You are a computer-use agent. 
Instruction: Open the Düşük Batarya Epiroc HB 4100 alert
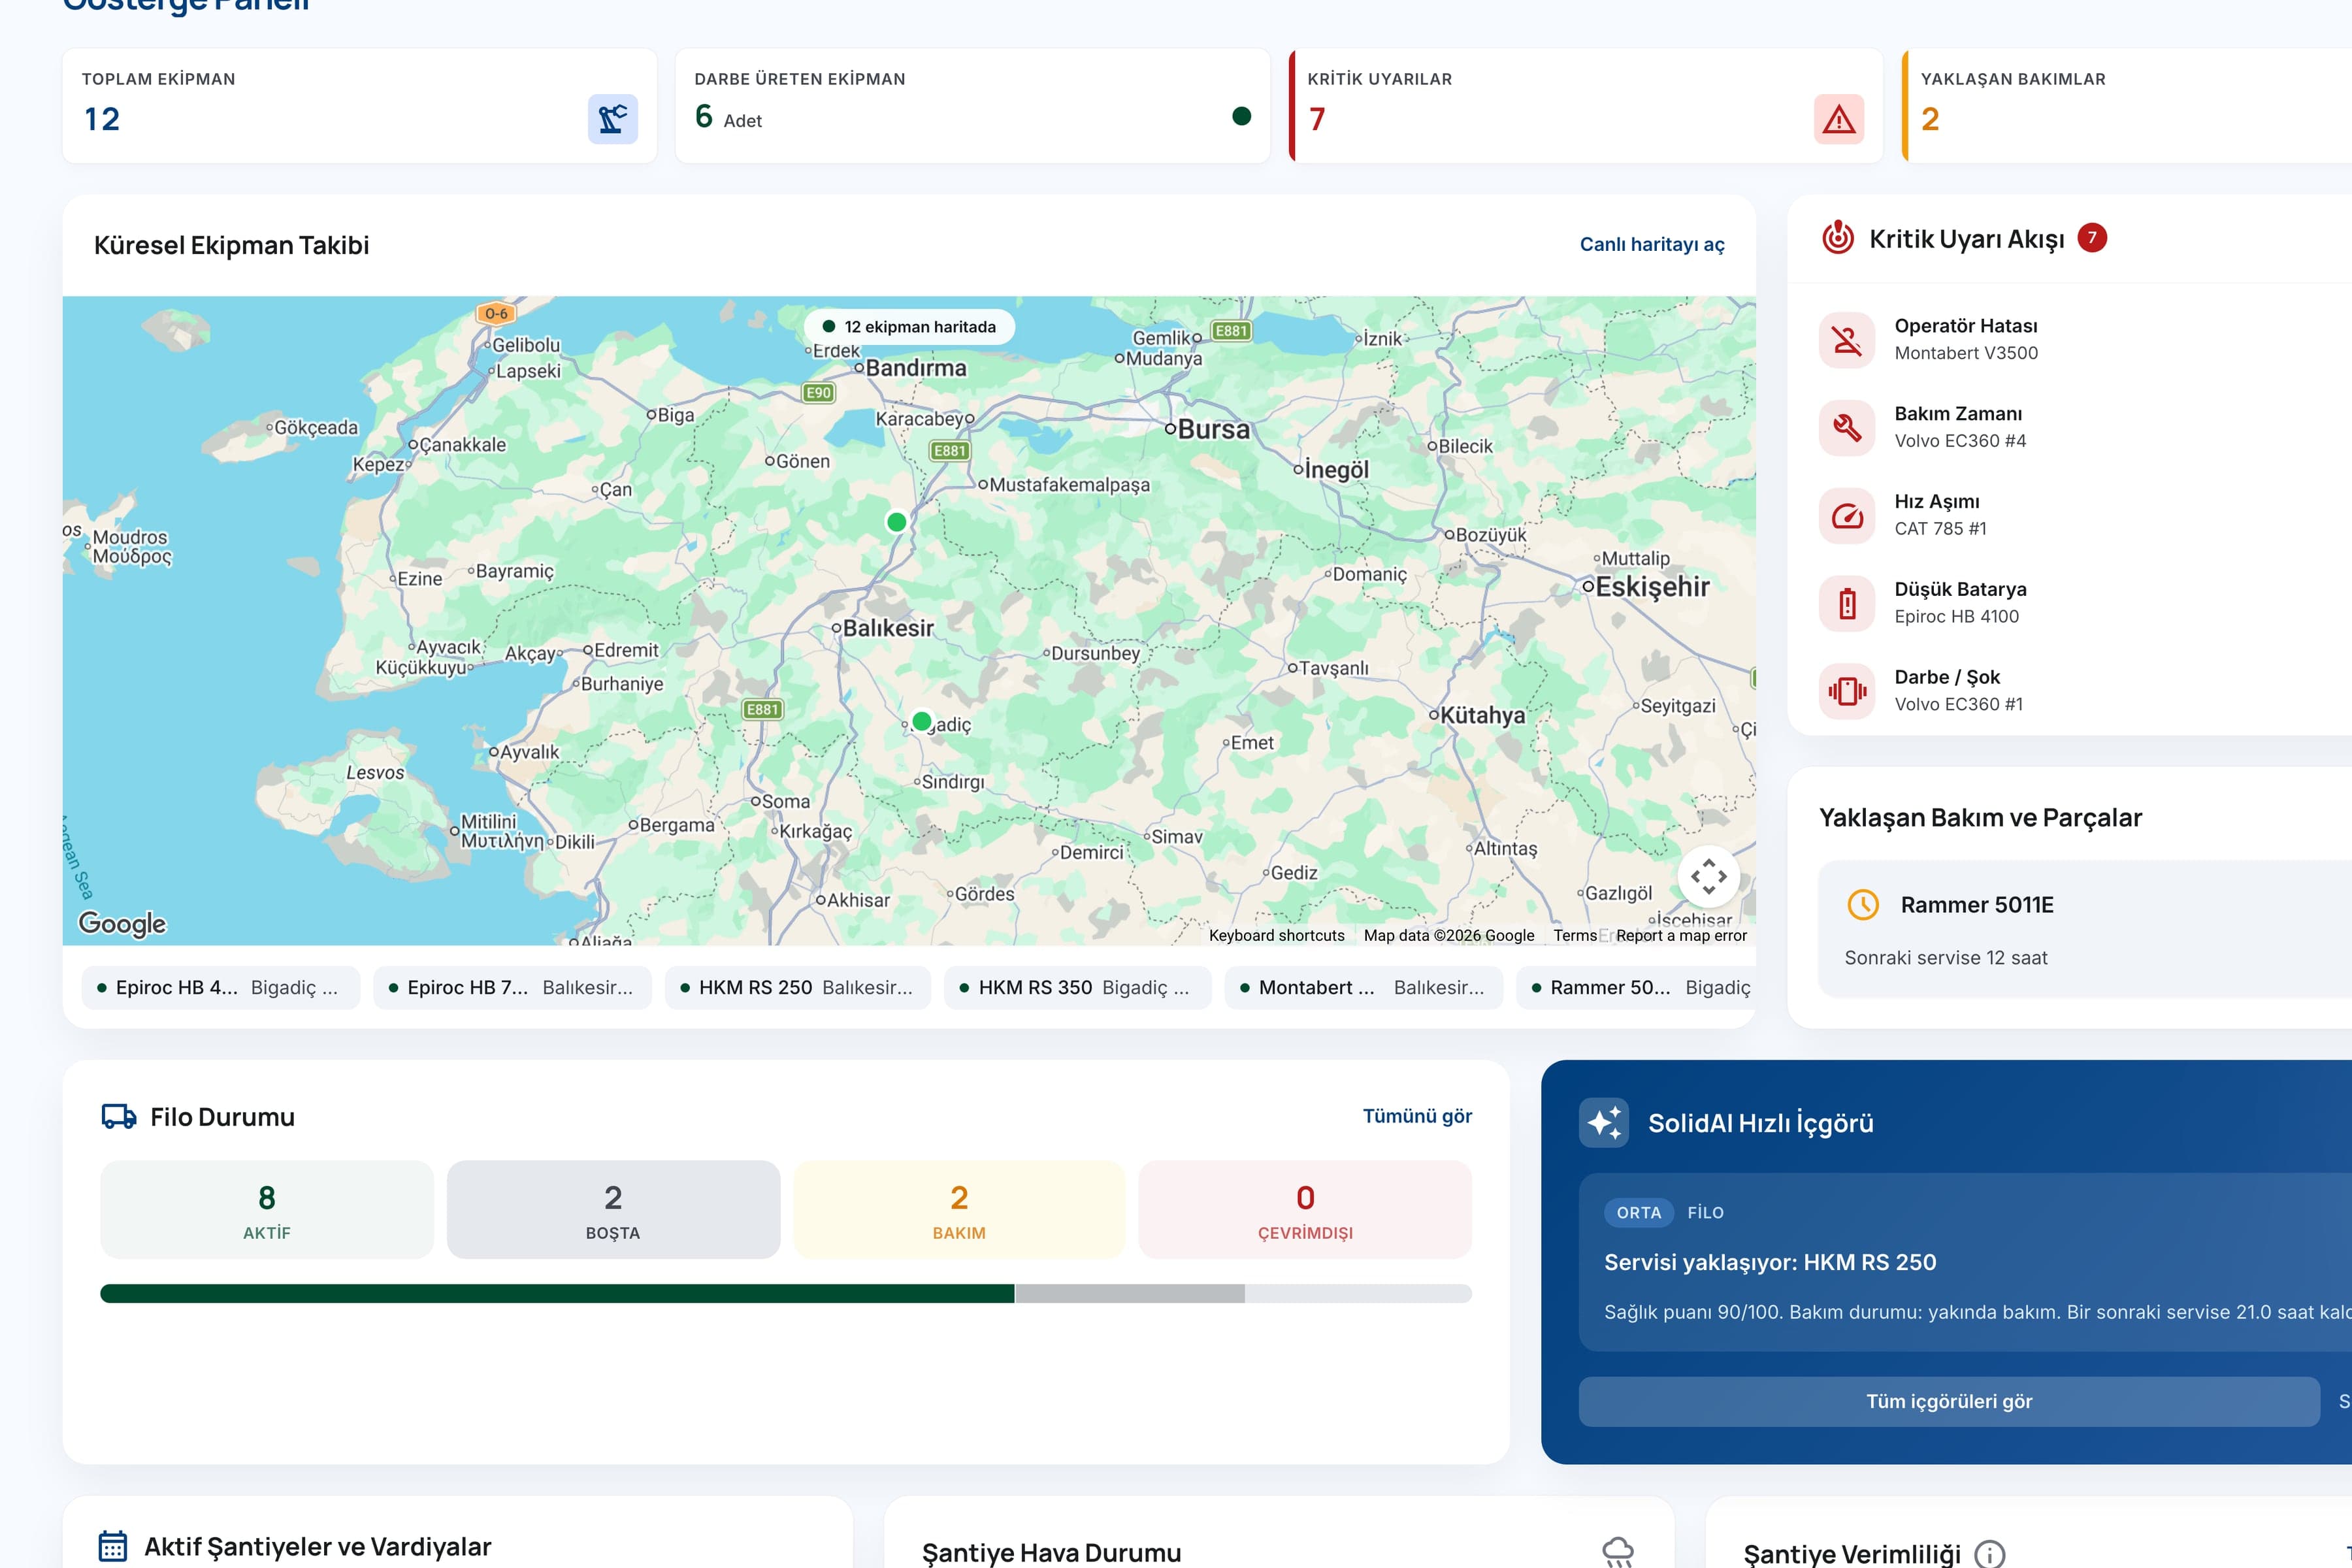coord(2085,604)
